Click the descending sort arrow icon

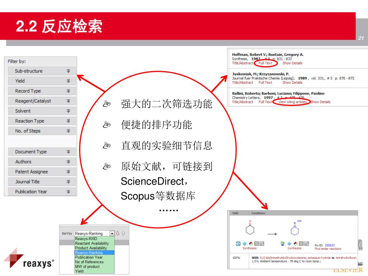point(118,233)
